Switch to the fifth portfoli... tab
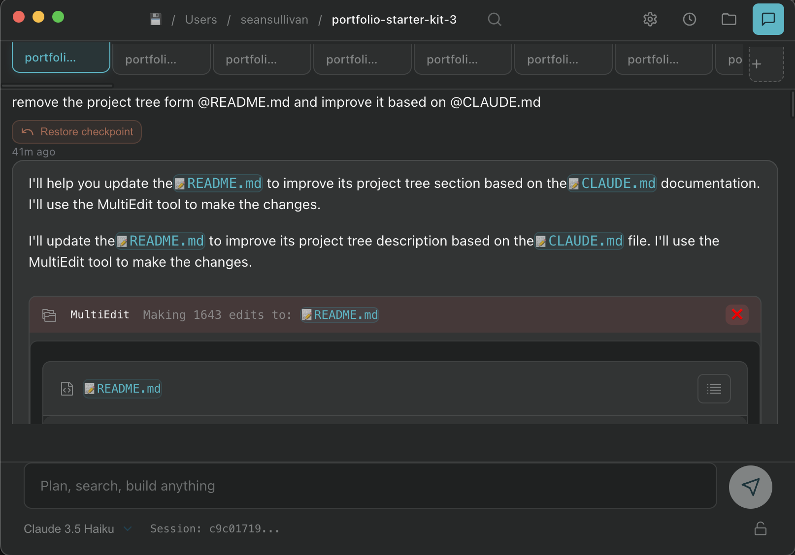This screenshot has height=555, width=795. point(463,60)
